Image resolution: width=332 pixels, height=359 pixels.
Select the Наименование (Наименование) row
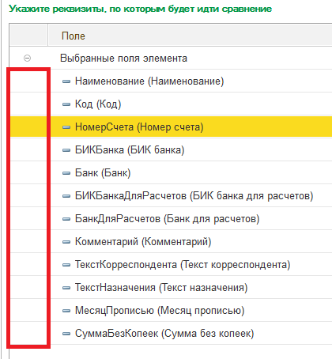[191, 81]
